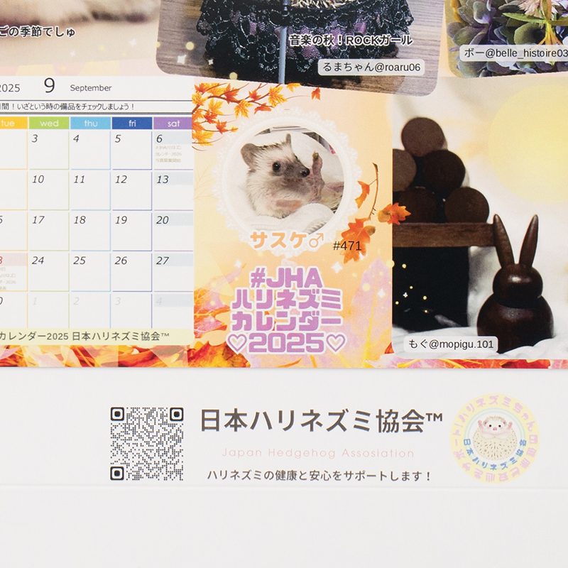Click the date 12 cell
The image size is (568, 568).
(x=131, y=190)
